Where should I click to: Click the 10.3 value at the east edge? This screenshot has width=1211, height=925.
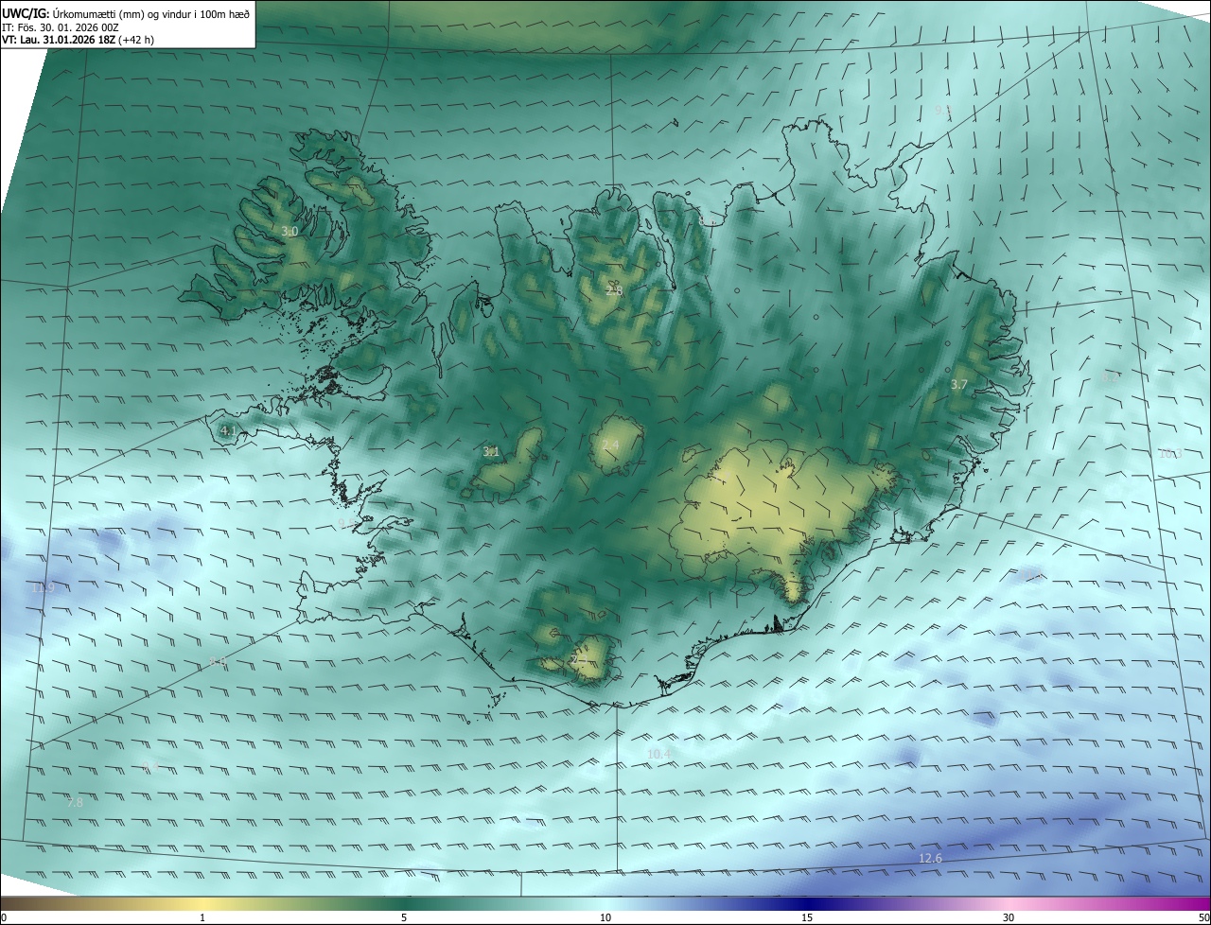[x=1170, y=454]
